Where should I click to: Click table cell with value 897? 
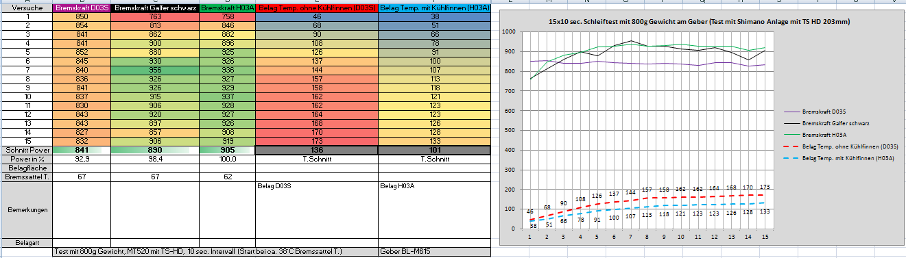pyautogui.click(x=154, y=123)
